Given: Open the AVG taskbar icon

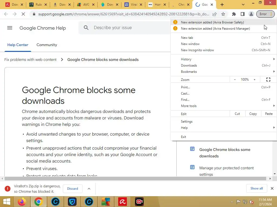Looking at the screenshot, I should point(106,202).
